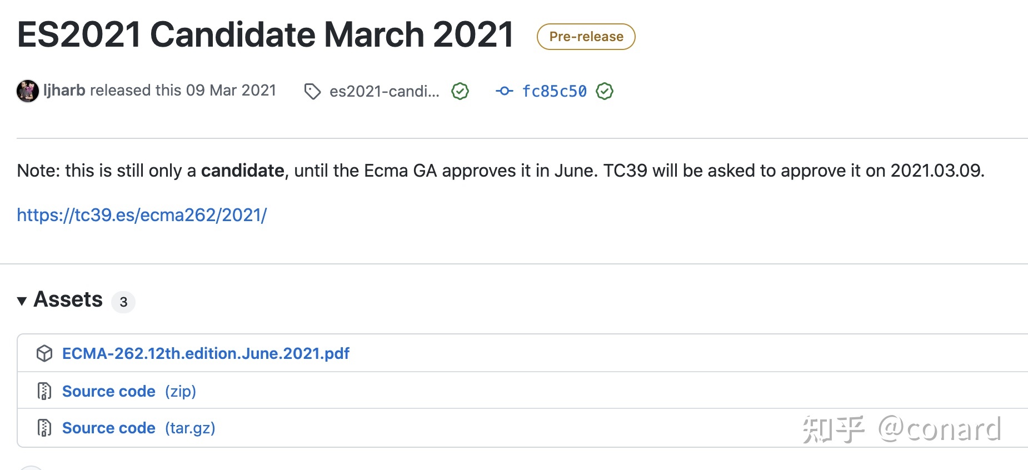The width and height of the screenshot is (1028, 470).
Task: Click the archive icon for Source code (tar.gz)
Action: pos(44,428)
